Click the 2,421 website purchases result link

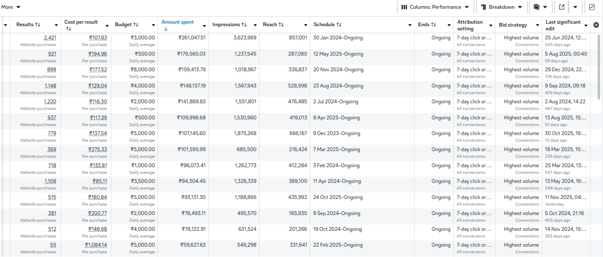(x=50, y=38)
